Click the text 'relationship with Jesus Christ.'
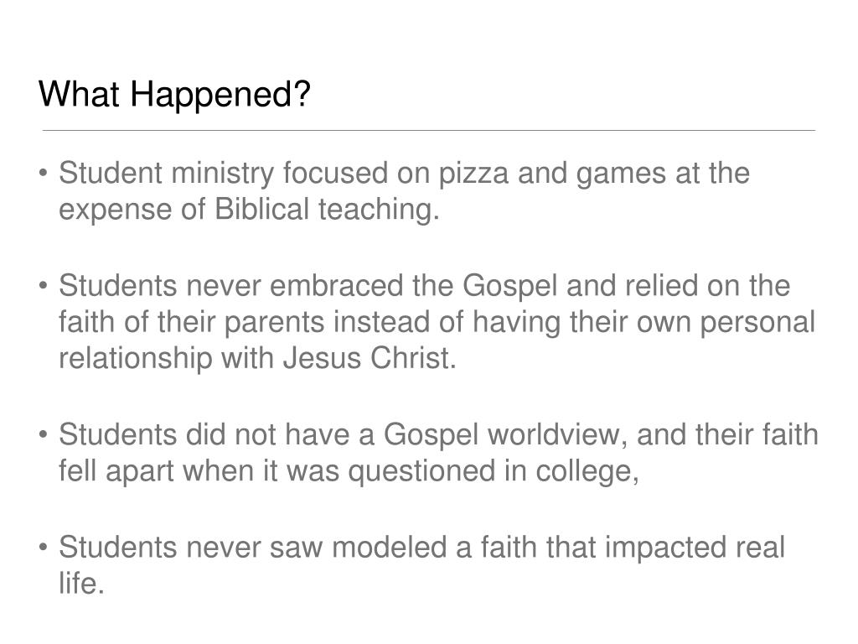Image resolution: width=858 pixels, height=644 pixels. tap(257, 359)
